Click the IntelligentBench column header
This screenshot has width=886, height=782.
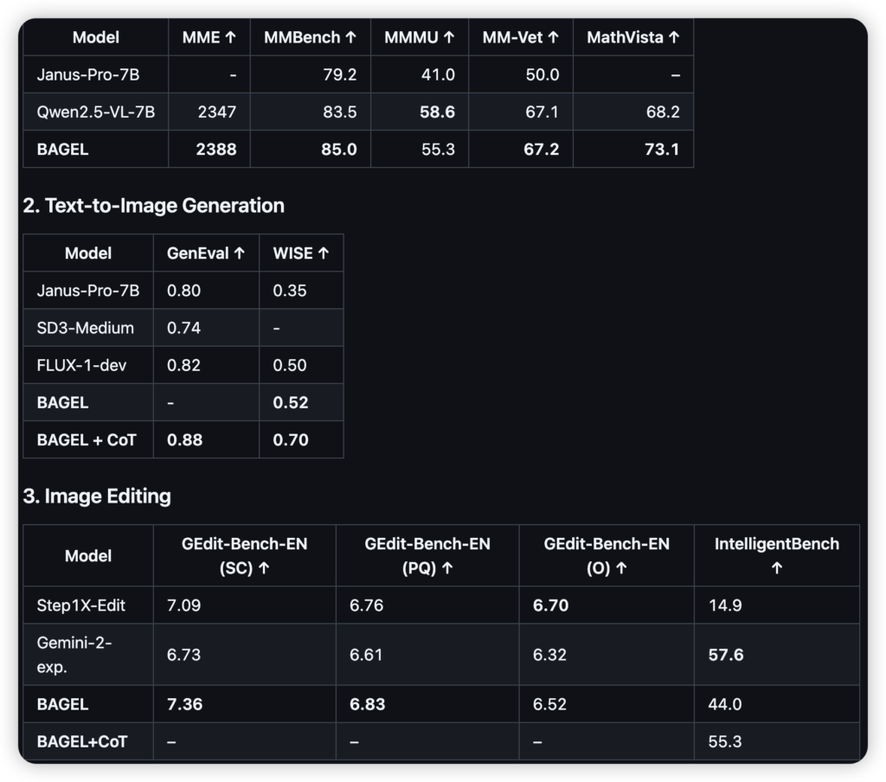[776, 555]
